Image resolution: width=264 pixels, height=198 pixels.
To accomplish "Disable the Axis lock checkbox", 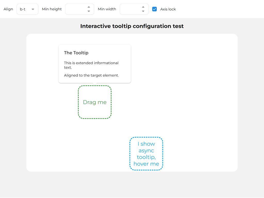I will [154, 9].
